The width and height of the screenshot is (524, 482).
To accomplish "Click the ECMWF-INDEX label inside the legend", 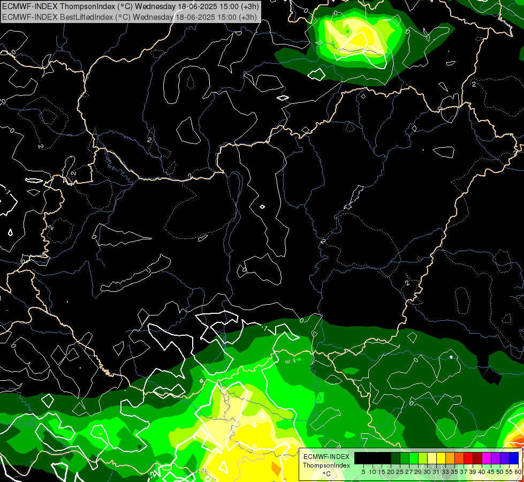I will click(326, 457).
